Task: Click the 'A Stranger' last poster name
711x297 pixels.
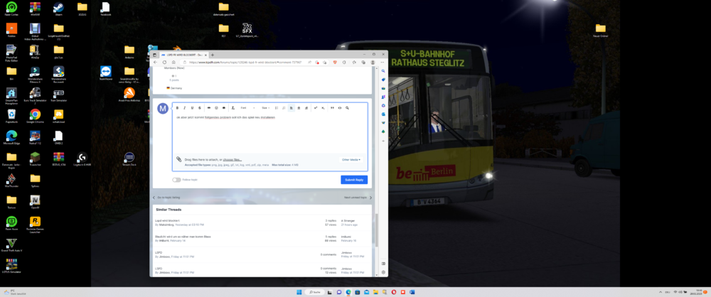Action: [x=349, y=220]
